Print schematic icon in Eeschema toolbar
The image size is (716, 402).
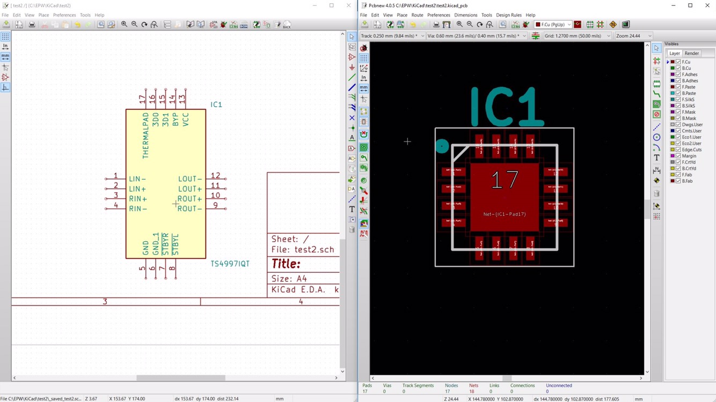[x=32, y=25]
